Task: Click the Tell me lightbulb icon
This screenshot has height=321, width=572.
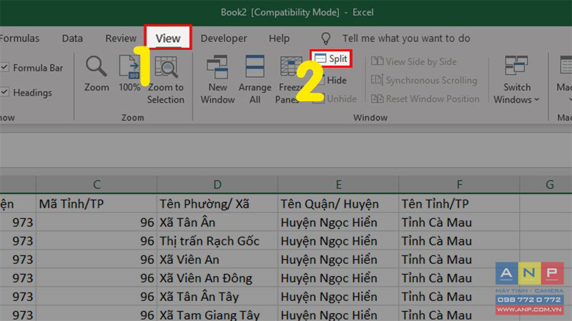Action: (325, 39)
